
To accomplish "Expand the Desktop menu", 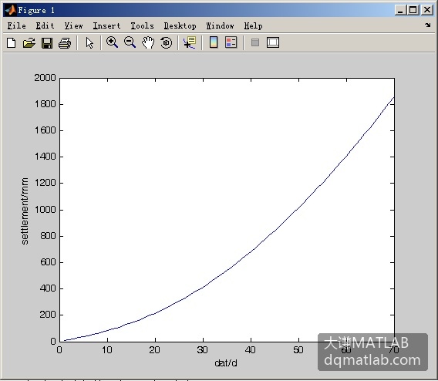I will click(x=180, y=25).
